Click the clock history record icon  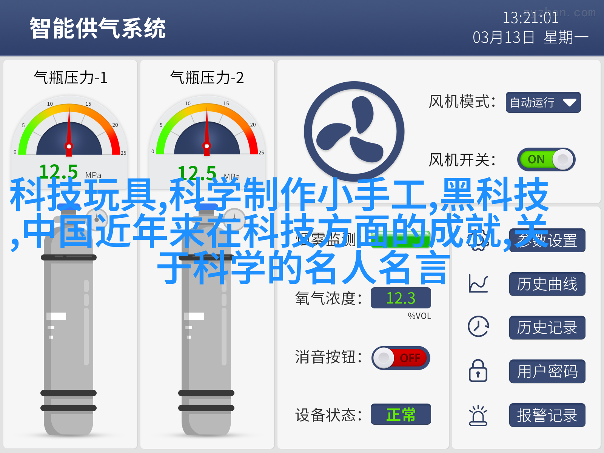478,327
